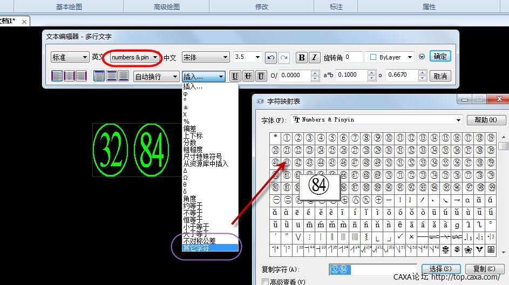Apply underline with the U icon

pyautogui.click(x=235, y=76)
